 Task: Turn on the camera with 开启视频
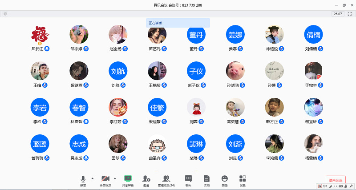click(105, 178)
